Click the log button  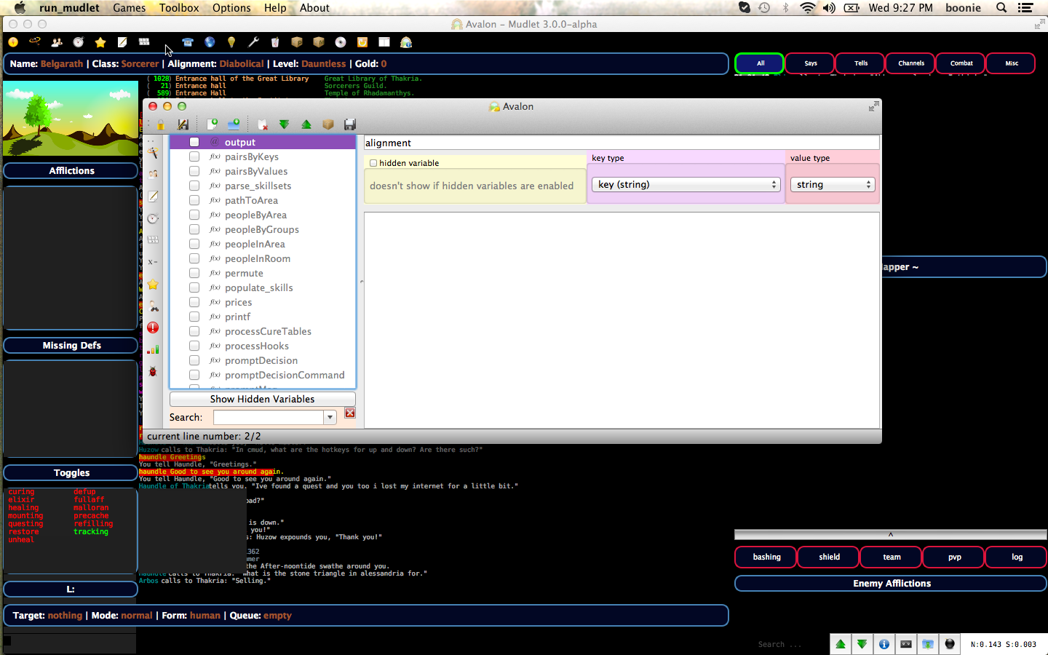[1017, 557]
